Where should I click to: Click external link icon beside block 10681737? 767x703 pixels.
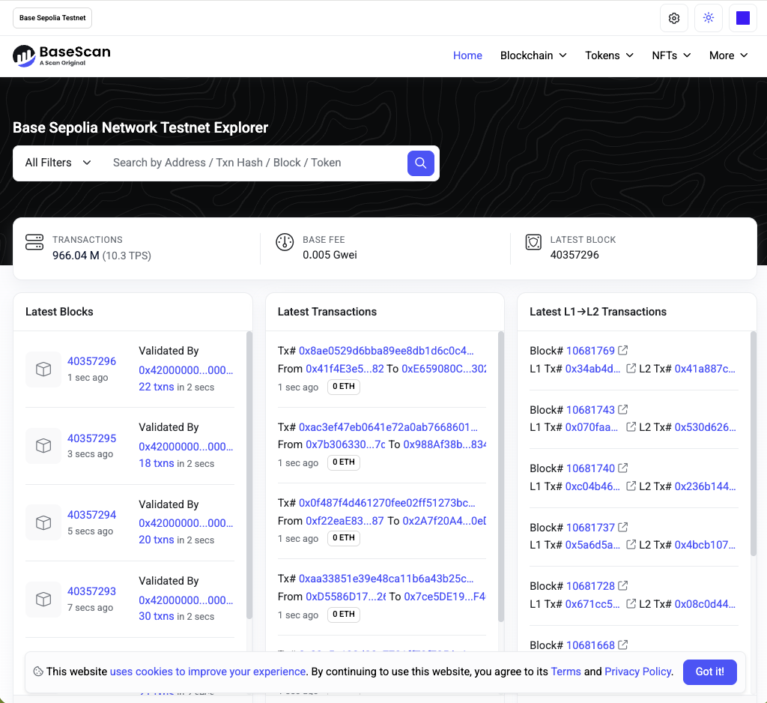[x=622, y=528]
